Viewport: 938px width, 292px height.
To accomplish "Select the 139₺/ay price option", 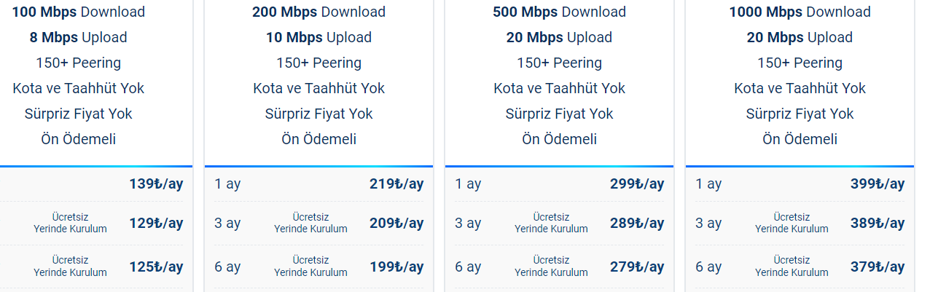I will (96, 184).
